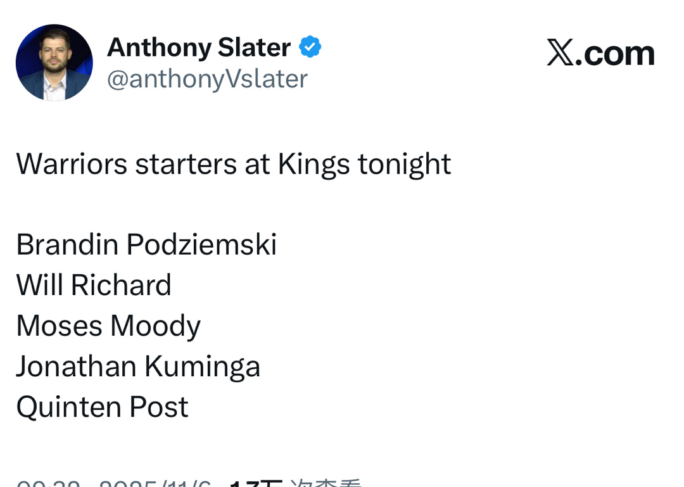Image resolution: width=684 pixels, height=487 pixels.
Task: Click the "次查看" views label
Action: [326, 484]
